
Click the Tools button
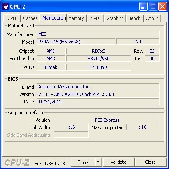point(83,162)
